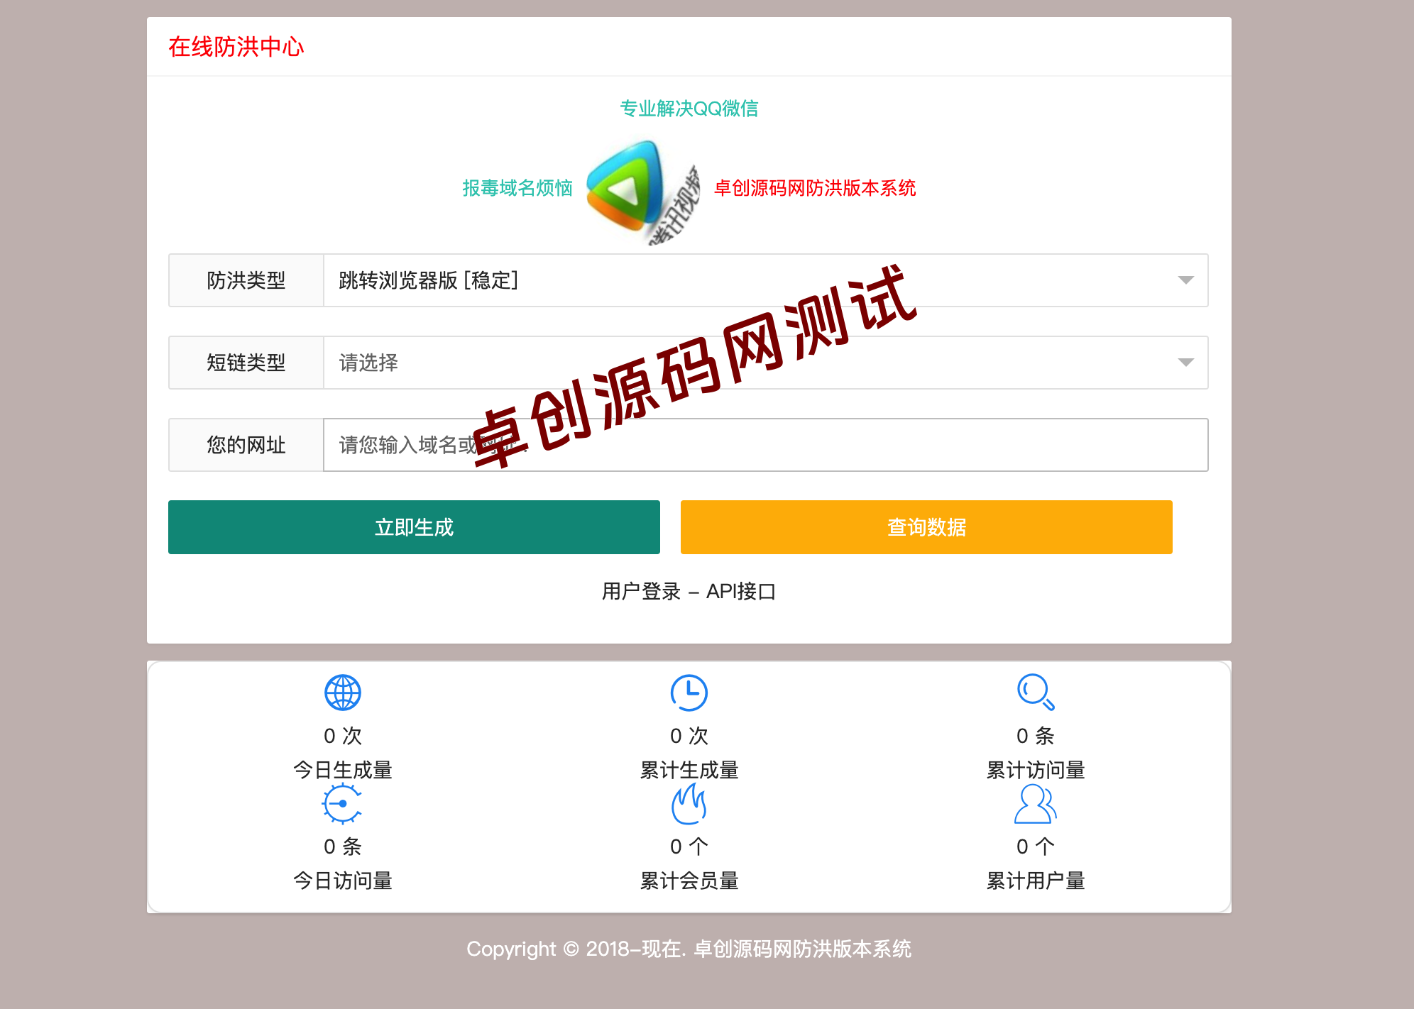1414x1009 pixels.
Task: Click the 累计生成量 label
Action: click(x=689, y=770)
